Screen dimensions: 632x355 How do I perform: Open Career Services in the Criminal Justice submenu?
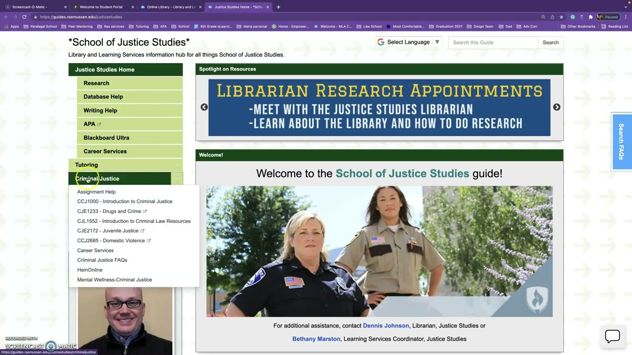coord(95,250)
